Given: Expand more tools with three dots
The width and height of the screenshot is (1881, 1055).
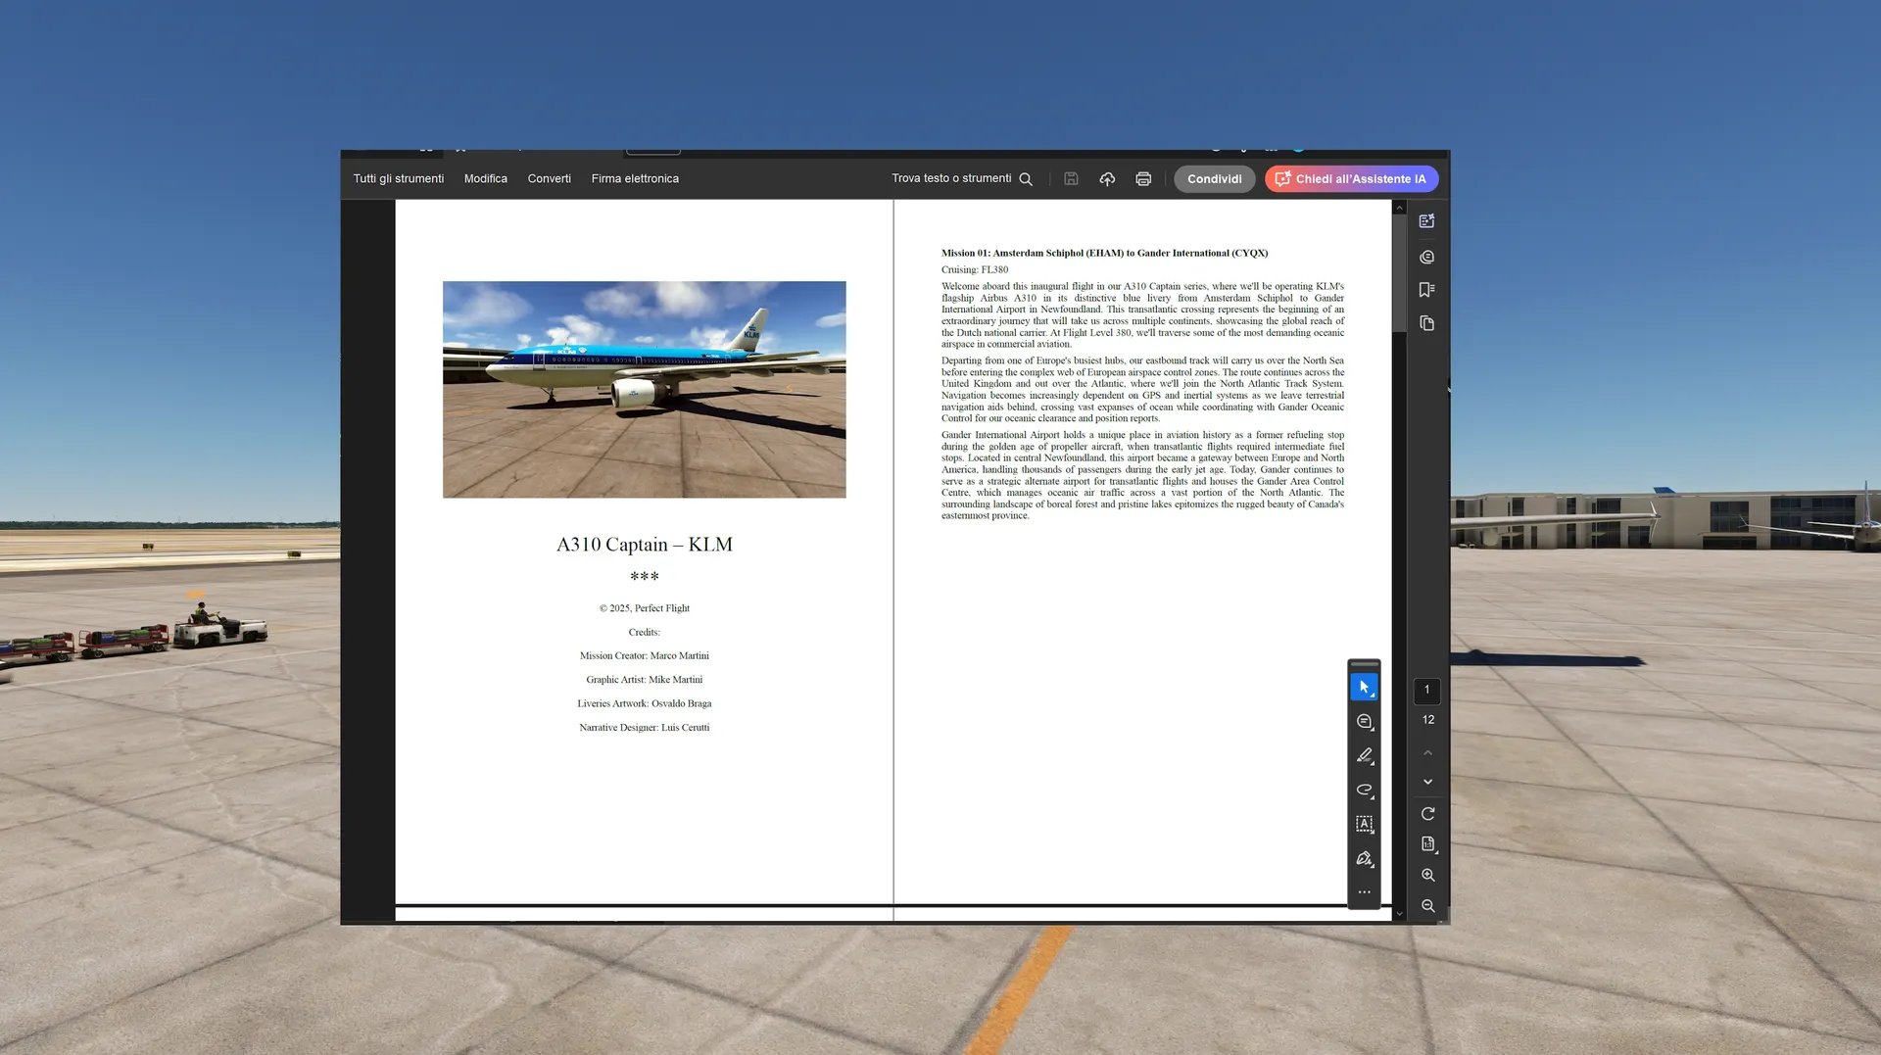Looking at the screenshot, I should pyautogui.click(x=1364, y=892).
